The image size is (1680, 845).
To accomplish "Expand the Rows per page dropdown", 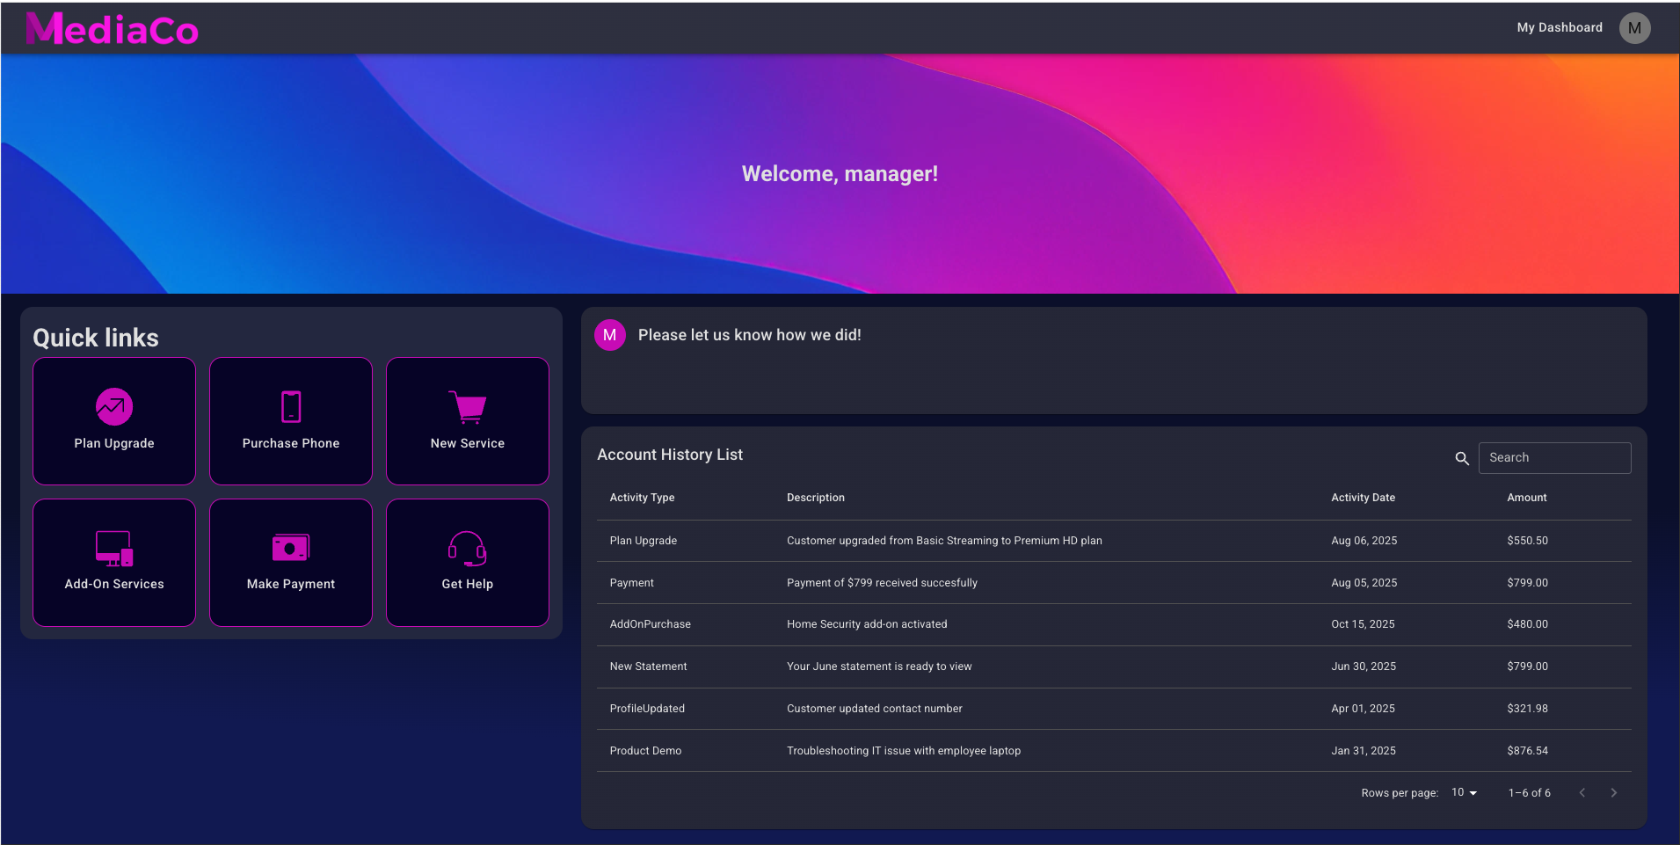I will point(1464,793).
